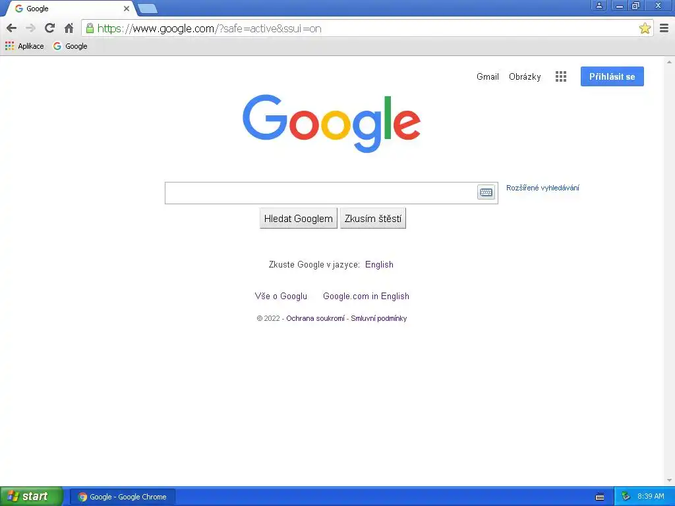Go back using the browser back arrow
The width and height of the screenshot is (675, 506).
tap(12, 28)
